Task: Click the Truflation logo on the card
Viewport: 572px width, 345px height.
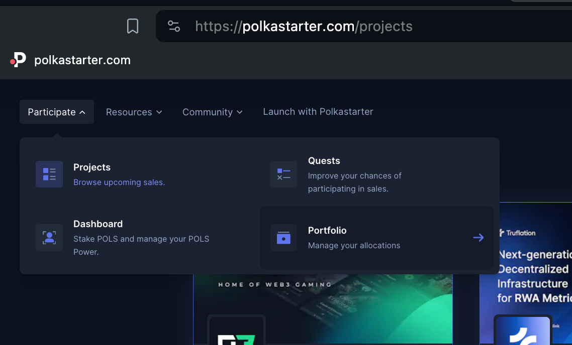Action: tap(517, 233)
